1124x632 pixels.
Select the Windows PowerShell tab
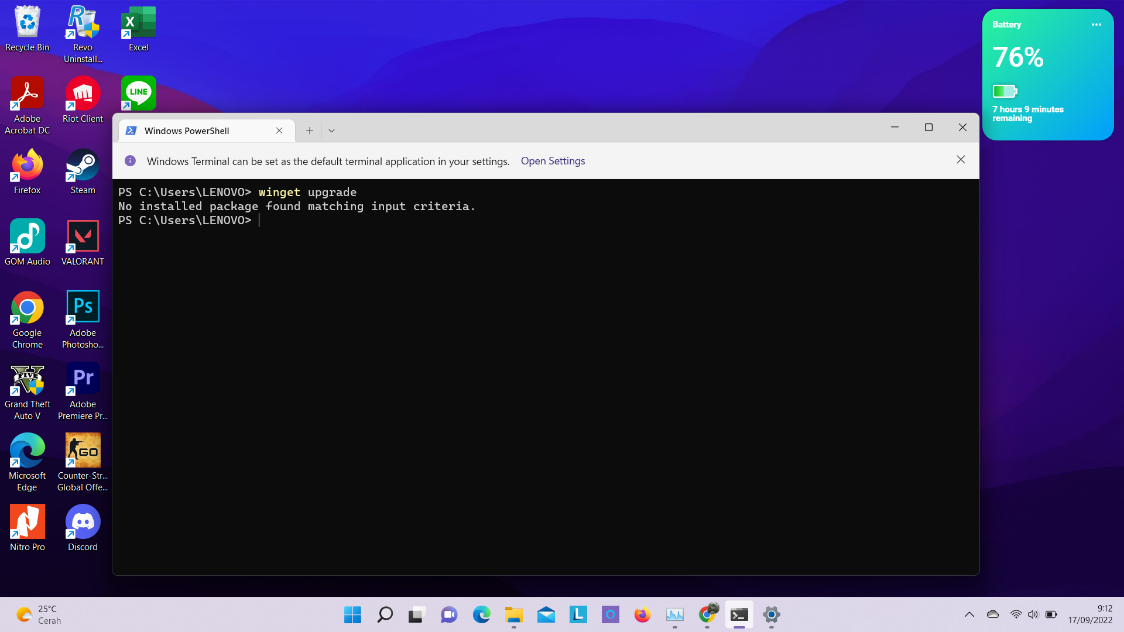coord(193,130)
